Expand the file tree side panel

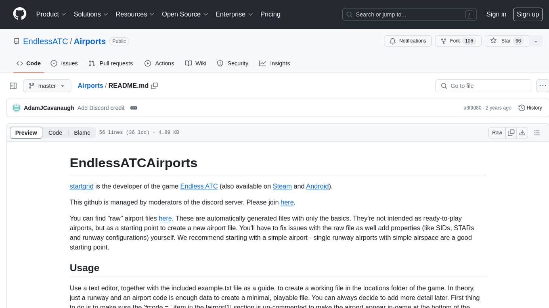coord(13,86)
